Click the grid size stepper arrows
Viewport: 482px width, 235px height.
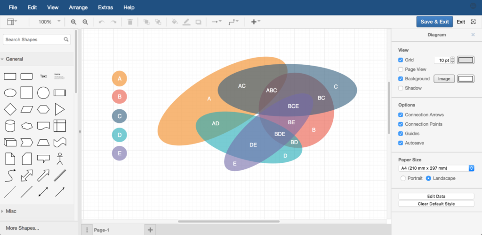(x=452, y=61)
